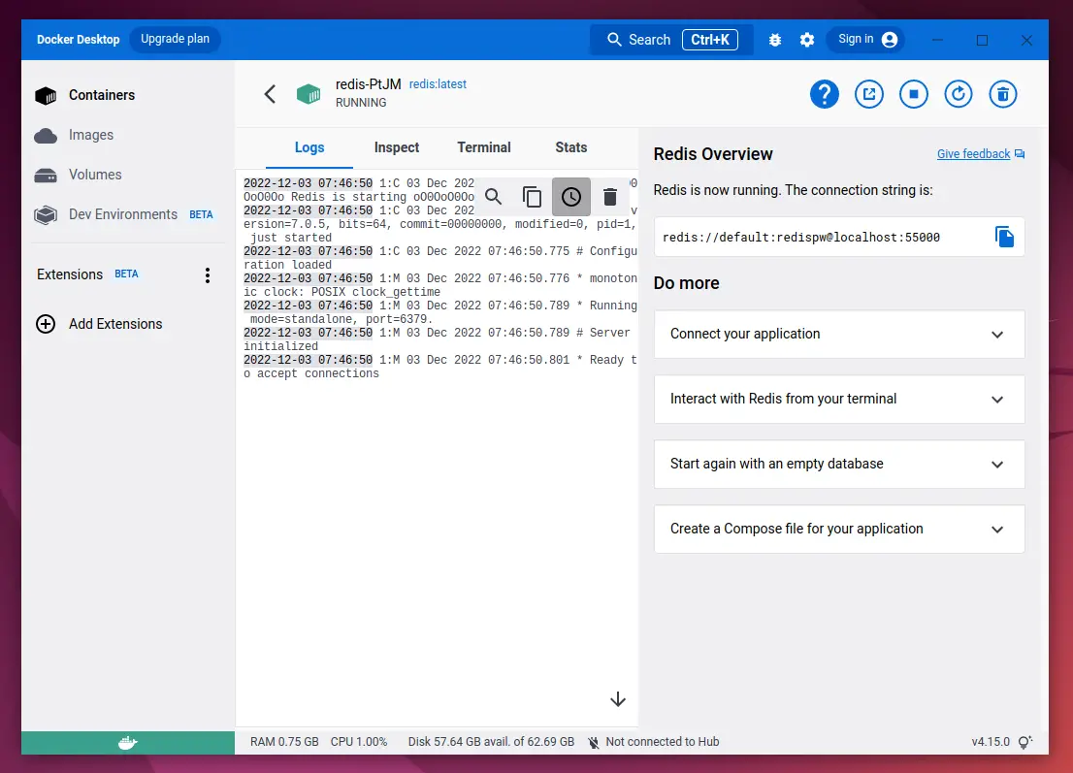
Task: Open Dev Environments section
Action: (x=123, y=214)
